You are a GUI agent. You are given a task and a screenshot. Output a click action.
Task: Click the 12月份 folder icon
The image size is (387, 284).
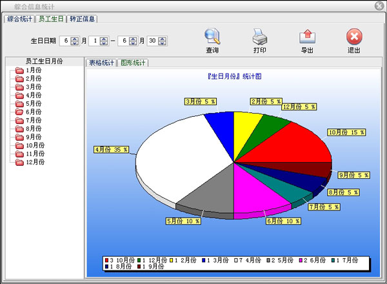tap(19, 162)
